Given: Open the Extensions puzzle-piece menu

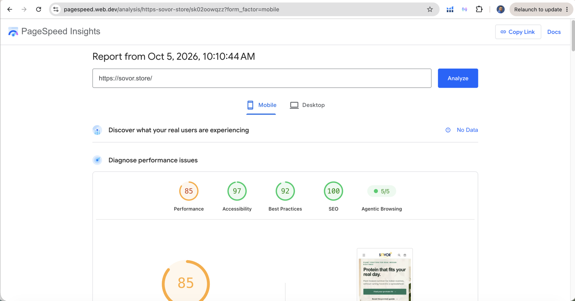Looking at the screenshot, I should pos(479,9).
